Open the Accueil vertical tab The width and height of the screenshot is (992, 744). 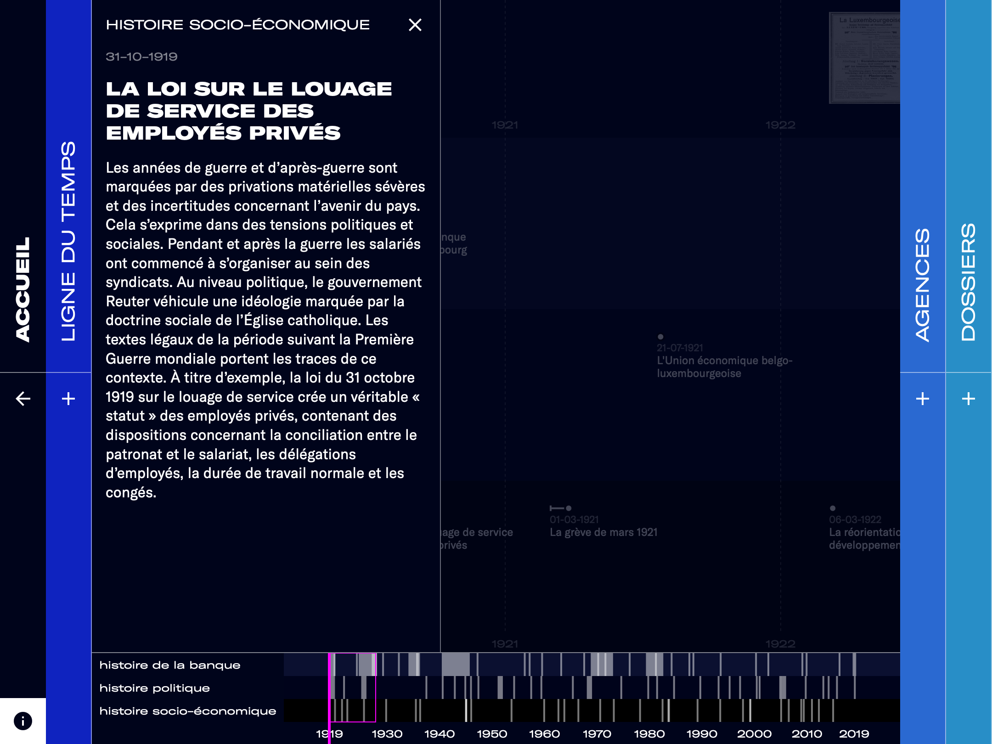pos(23,289)
